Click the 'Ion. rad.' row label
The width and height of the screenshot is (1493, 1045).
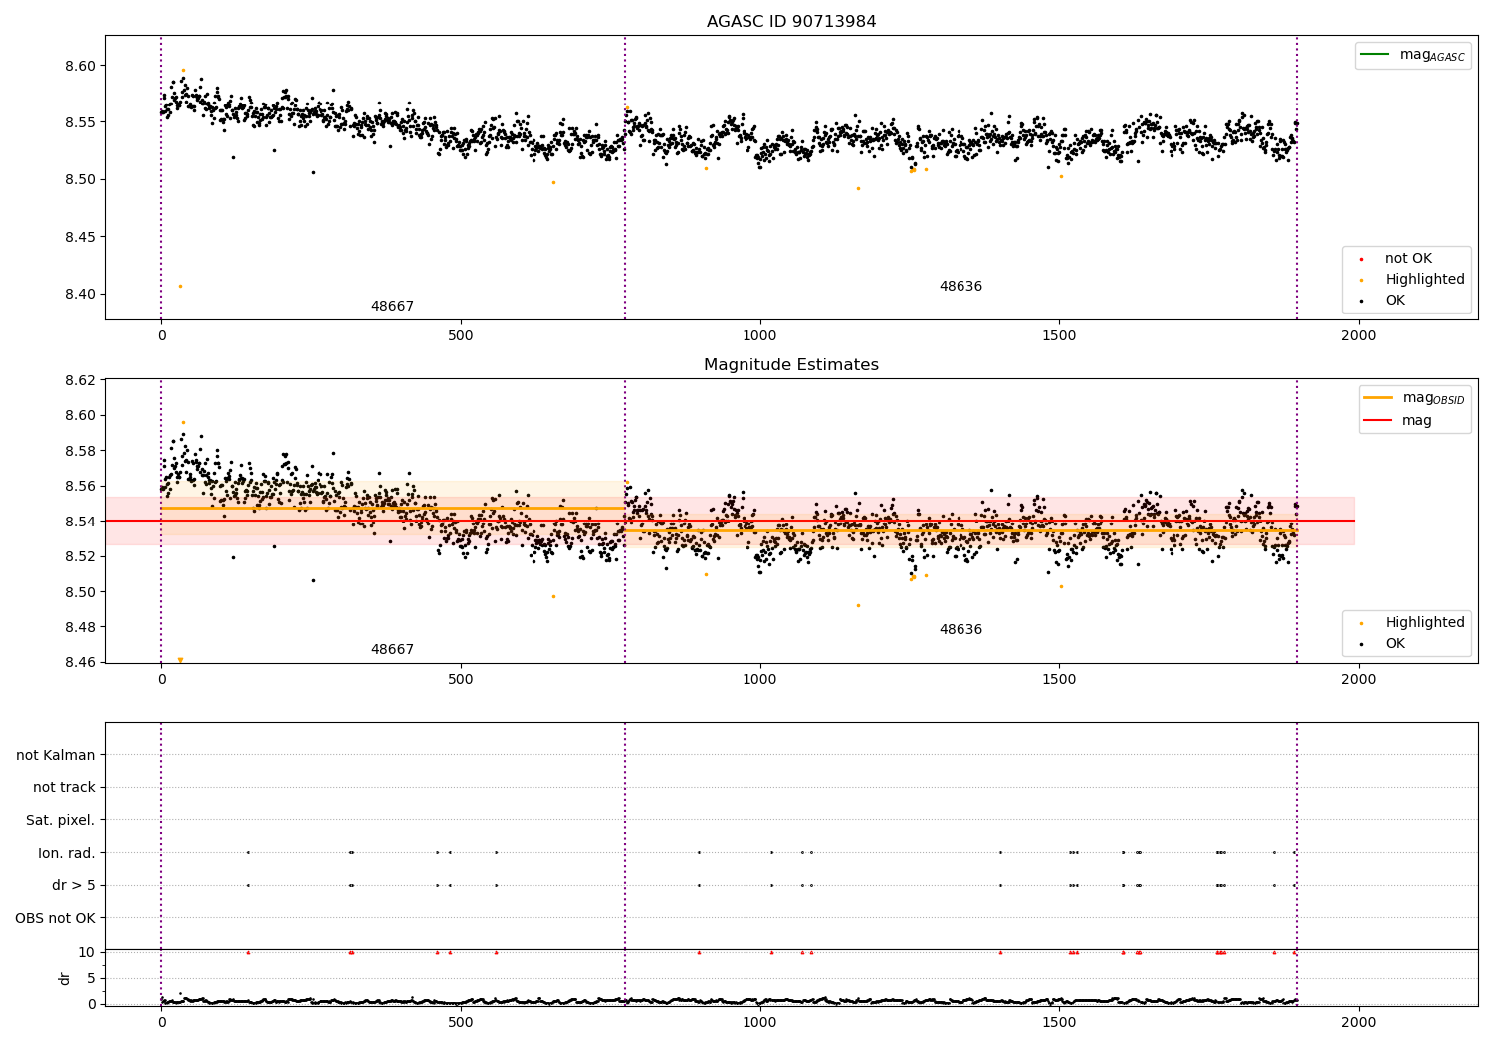coord(67,853)
